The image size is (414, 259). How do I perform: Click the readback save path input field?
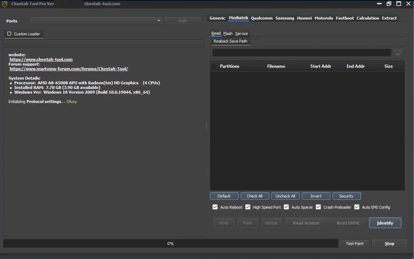302,53
